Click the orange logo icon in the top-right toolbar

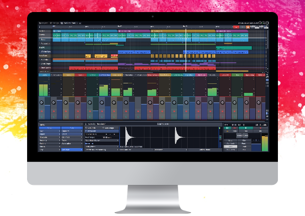tap(248, 27)
